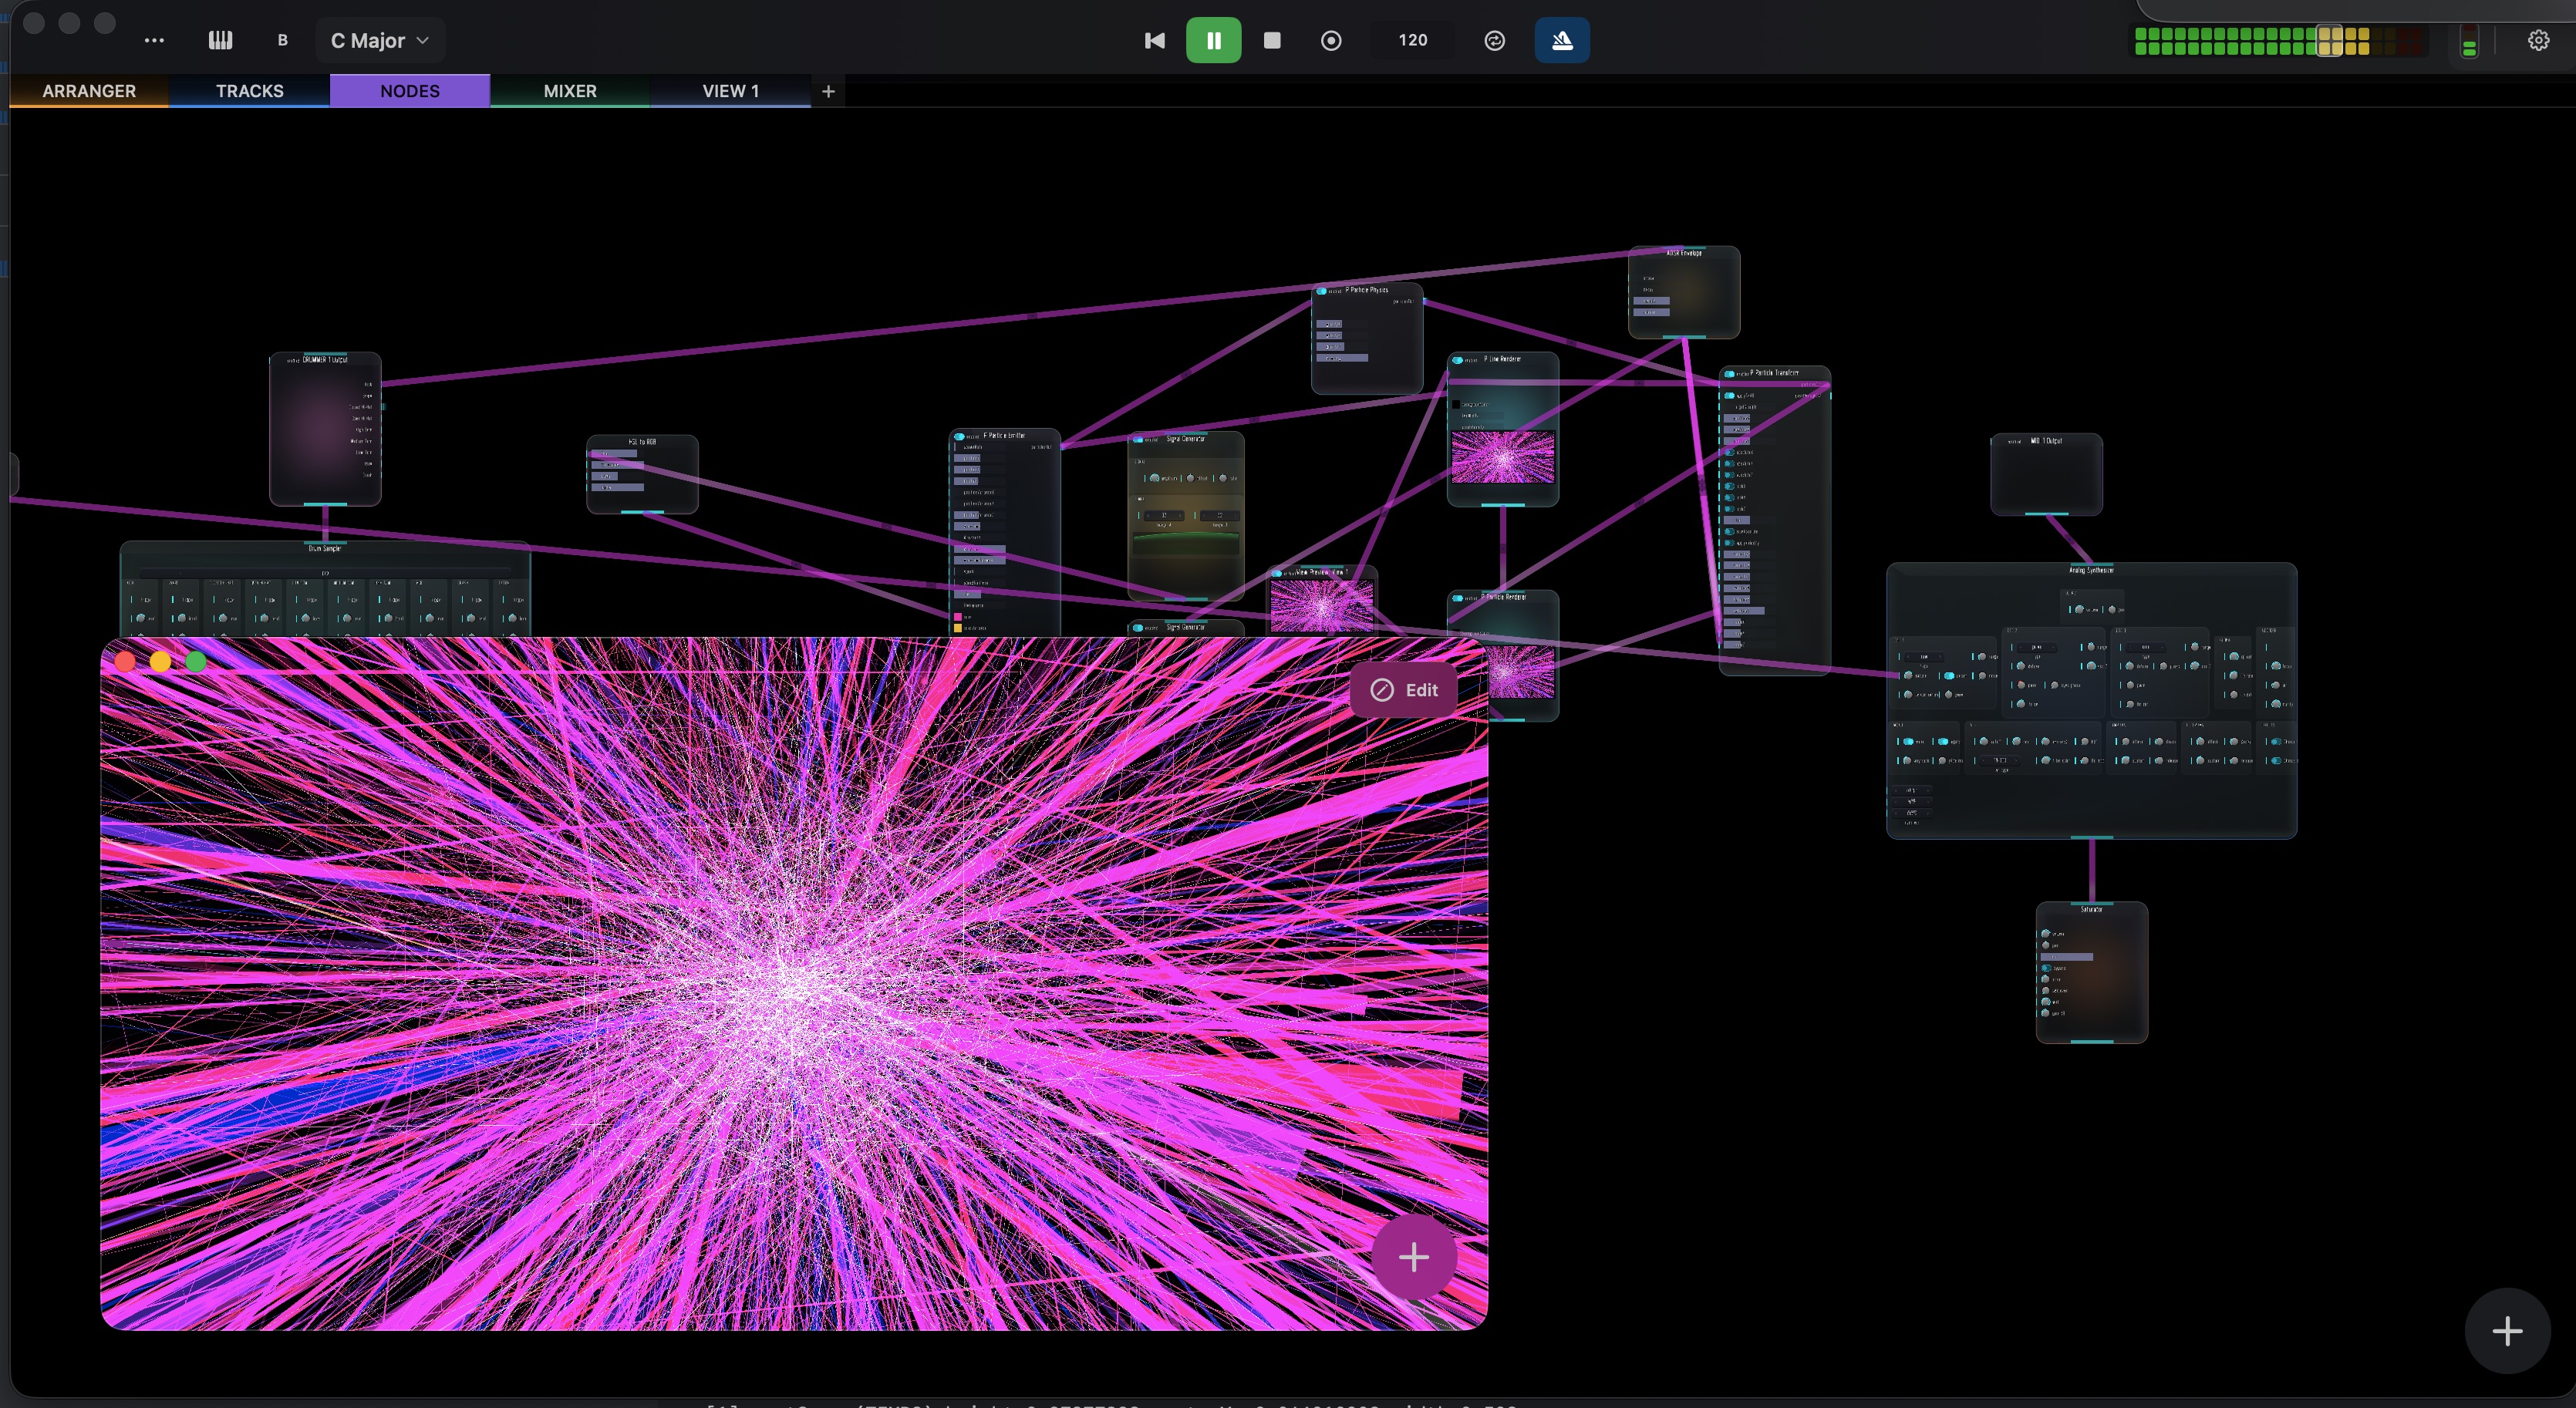This screenshot has width=2576, height=1408.
Task: Open the C Major key dropdown
Action: (x=380, y=40)
